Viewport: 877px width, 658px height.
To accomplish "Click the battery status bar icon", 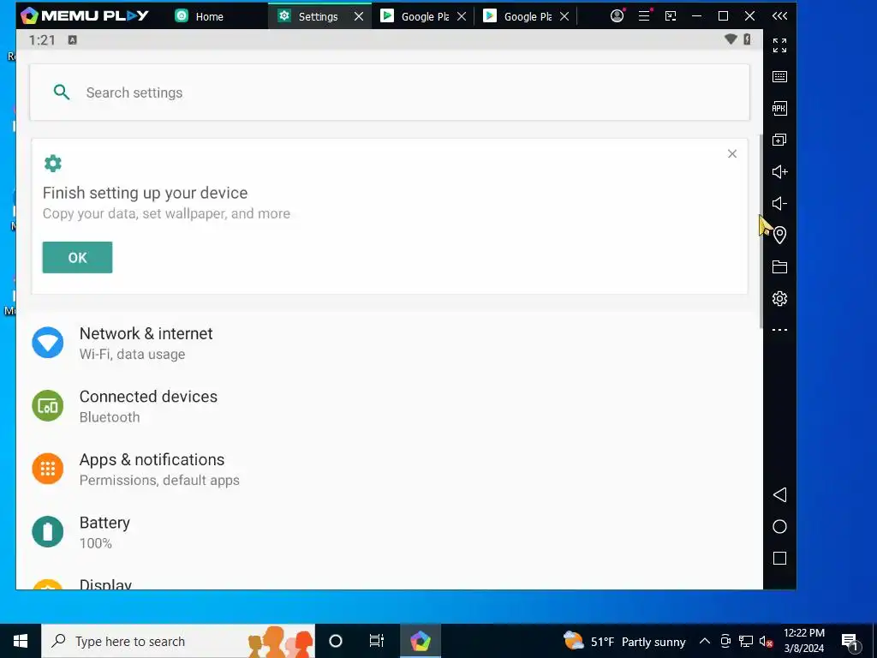I will pos(747,39).
